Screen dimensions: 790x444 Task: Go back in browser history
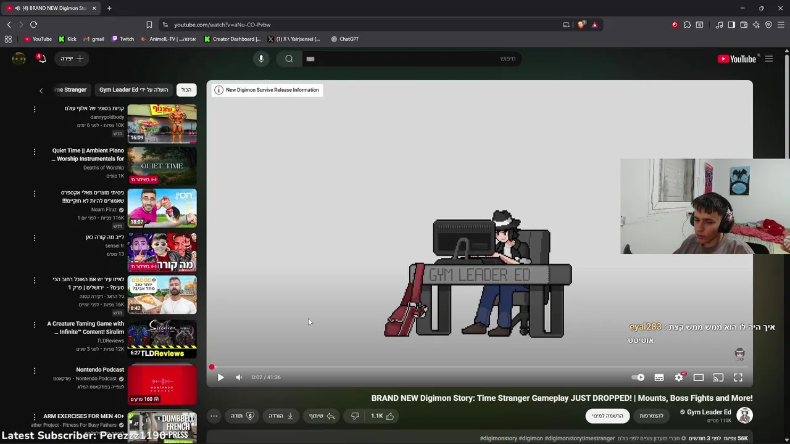9,25
